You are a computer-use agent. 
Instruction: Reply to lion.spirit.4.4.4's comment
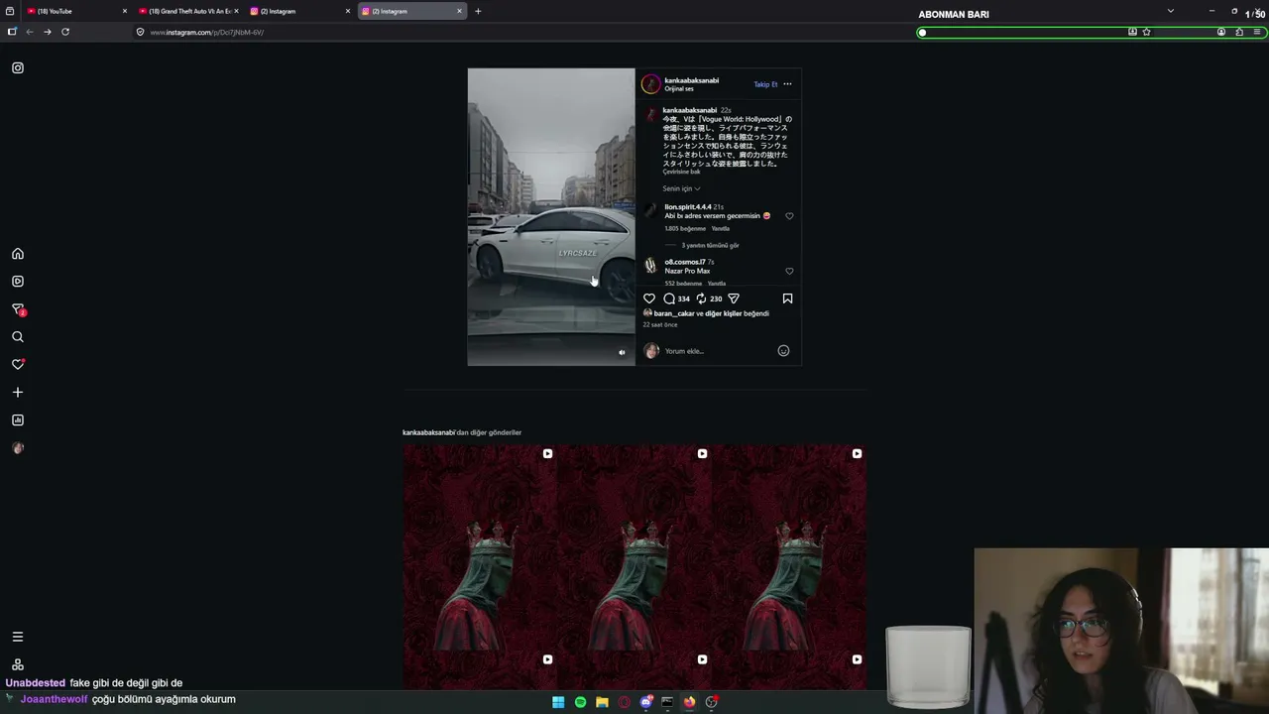pos(721,229)
